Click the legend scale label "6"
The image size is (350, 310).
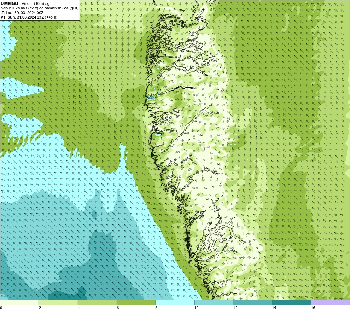[x=118, y=308]
